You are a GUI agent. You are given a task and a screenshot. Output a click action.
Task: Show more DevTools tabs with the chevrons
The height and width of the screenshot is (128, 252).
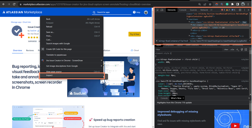pos(211,10)
